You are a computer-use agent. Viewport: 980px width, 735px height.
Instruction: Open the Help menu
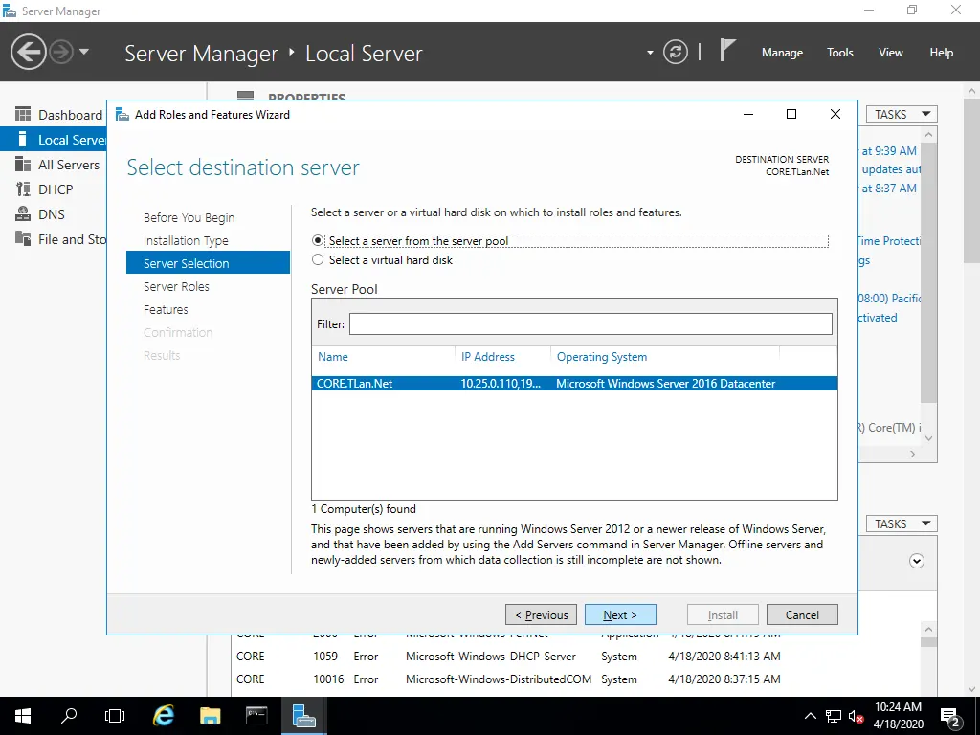pyautogui.click(x=941, y=53)
